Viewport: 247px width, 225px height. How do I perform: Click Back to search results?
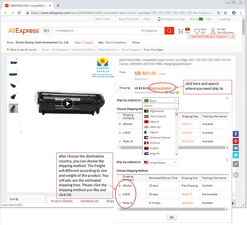click(22, 50)
